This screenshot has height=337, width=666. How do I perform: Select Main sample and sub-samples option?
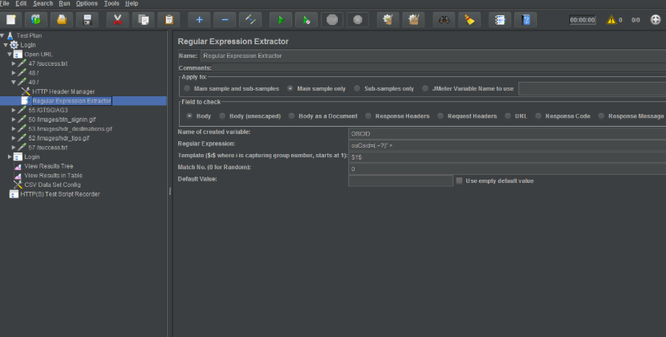(188, 88)
